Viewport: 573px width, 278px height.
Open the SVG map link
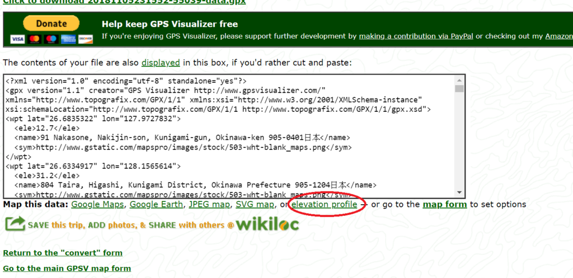(x=255, y=204)
